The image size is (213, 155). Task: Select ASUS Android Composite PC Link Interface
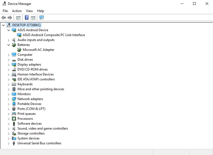54,35
